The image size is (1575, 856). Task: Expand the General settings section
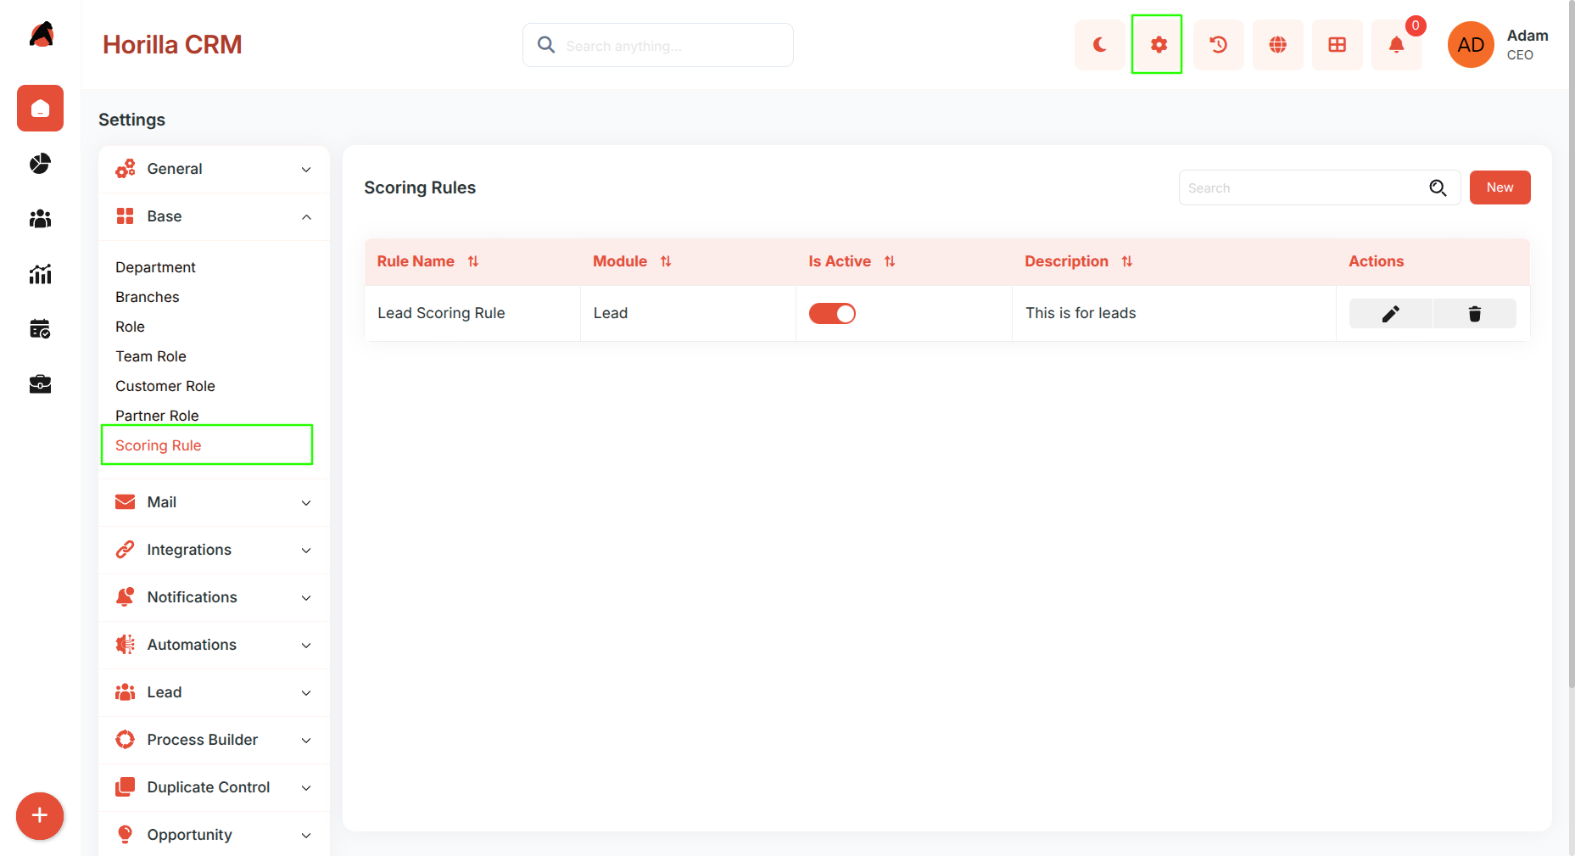click(x=214, y=169)
